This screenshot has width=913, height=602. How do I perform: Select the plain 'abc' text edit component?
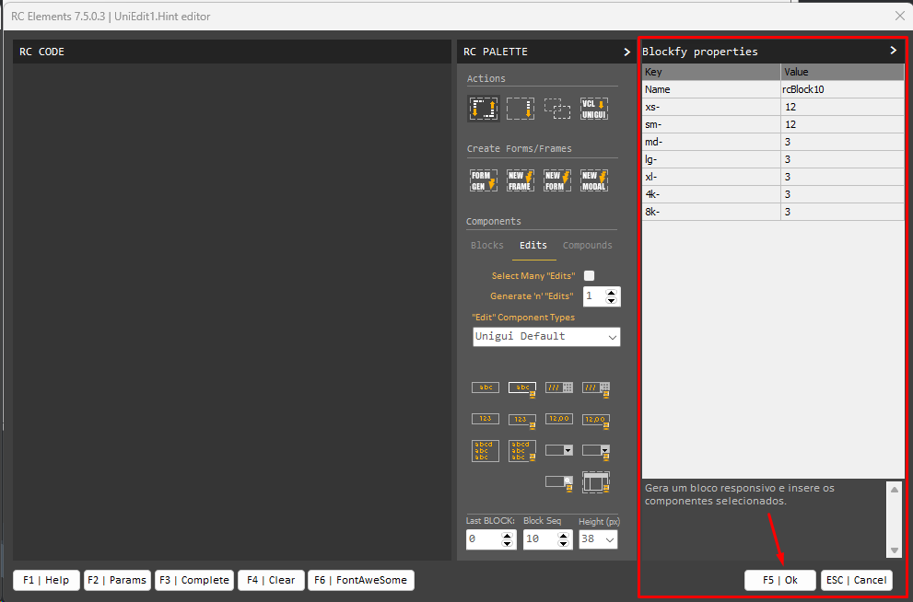coord(485,388)
